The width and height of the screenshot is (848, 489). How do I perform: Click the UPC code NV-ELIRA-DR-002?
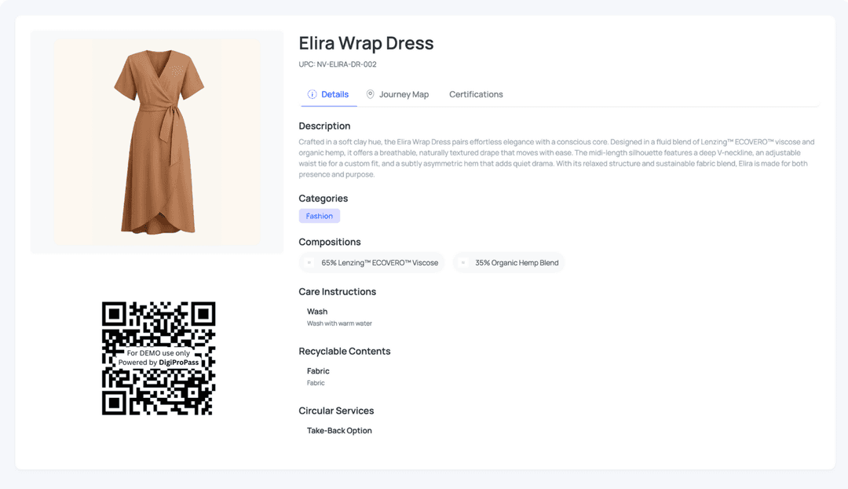338,64
